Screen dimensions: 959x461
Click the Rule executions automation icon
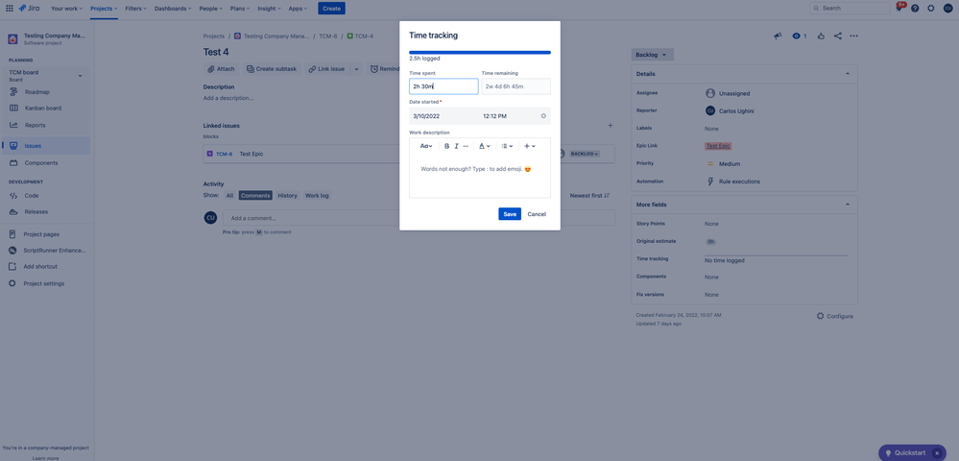[x=710, y=182]
